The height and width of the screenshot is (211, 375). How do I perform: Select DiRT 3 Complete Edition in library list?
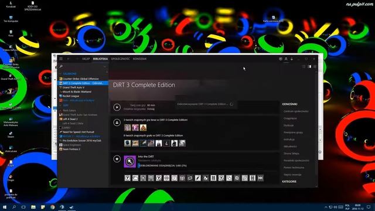coord(83,83)
